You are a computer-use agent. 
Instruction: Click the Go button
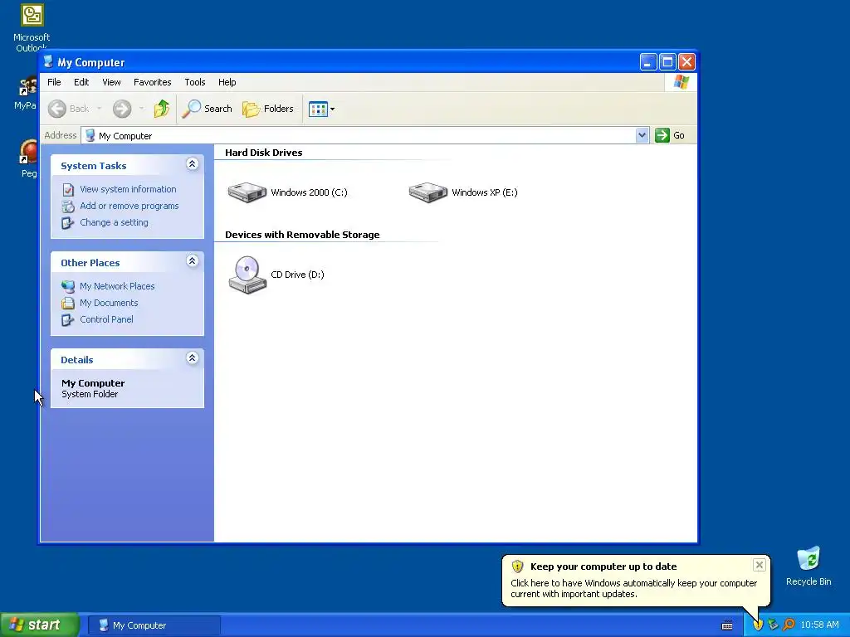(670, 135)
